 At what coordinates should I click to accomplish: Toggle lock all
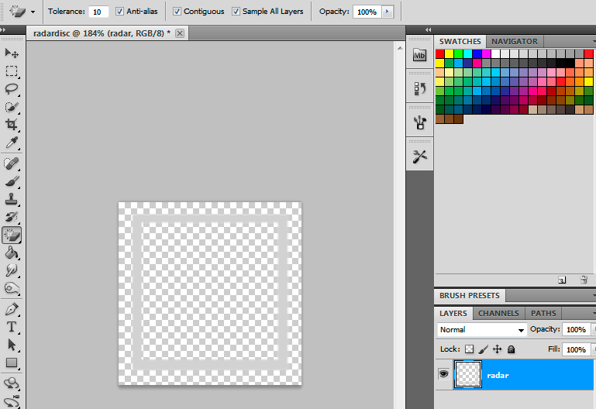coord(512,349)
